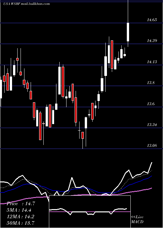
Task: Click the 14.13 price axis label
Action: (152, 62)
